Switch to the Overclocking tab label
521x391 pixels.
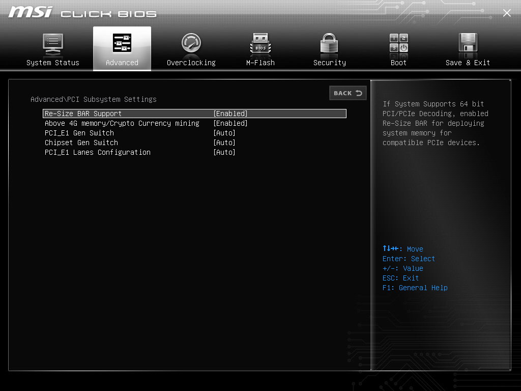pyautogui.click(x=191, y=63)
